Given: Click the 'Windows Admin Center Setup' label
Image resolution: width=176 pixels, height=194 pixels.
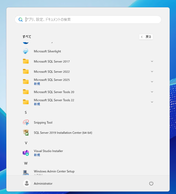Looking at the screenshot, I should tap(54, 171).
